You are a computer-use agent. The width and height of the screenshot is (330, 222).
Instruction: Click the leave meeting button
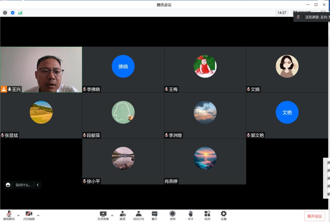(315, 216)
